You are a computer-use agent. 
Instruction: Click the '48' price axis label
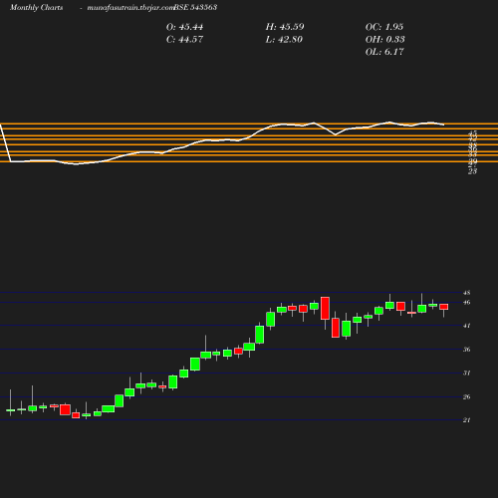[x=467, y=293]
